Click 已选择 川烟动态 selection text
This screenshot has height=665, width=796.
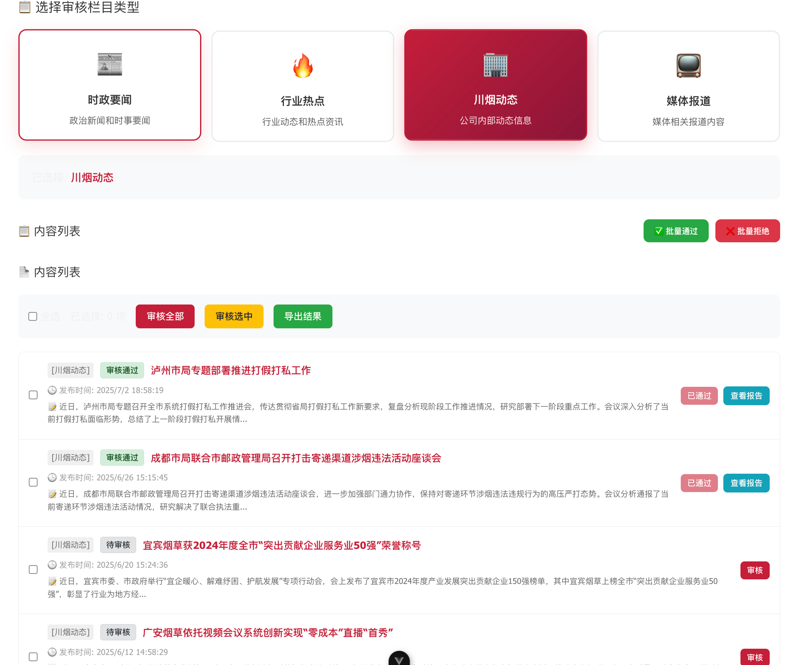(x=73, y=178)
